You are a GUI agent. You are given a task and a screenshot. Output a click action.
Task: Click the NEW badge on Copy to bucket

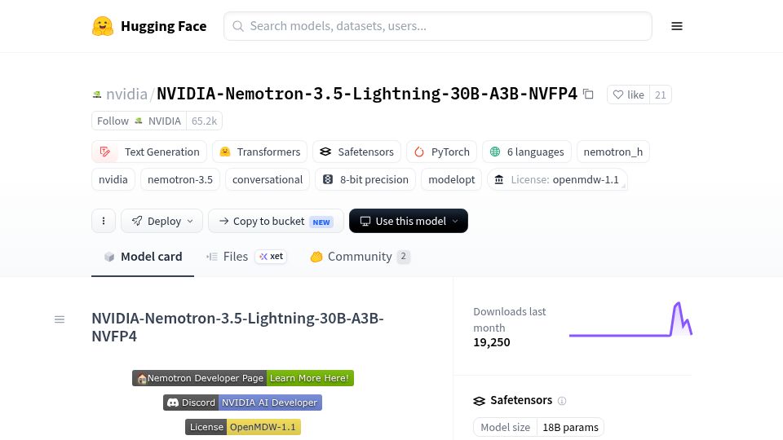tap(321, 222)
